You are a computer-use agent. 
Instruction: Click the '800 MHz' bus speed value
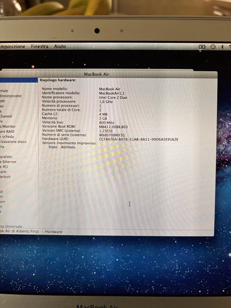pos(106,123)
